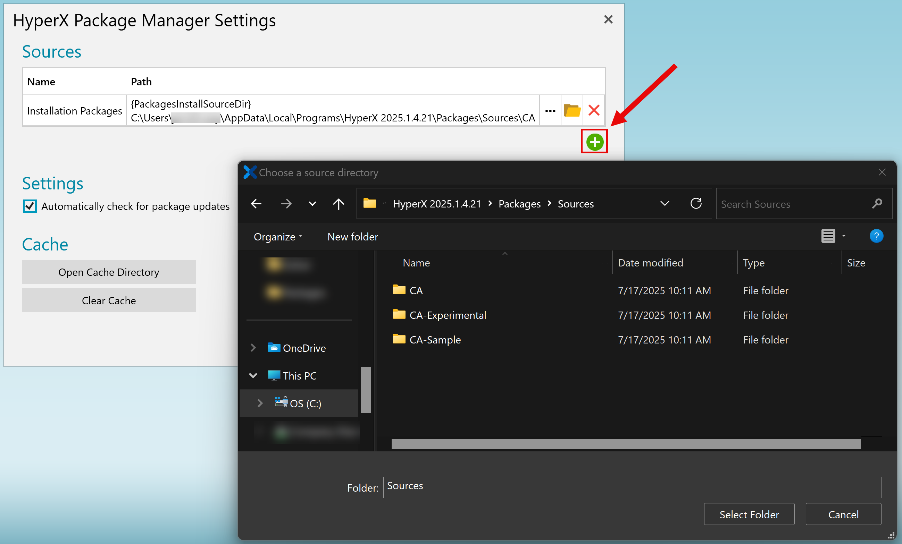
Task: Click the Folder name input field
Action: pos(632,487)
